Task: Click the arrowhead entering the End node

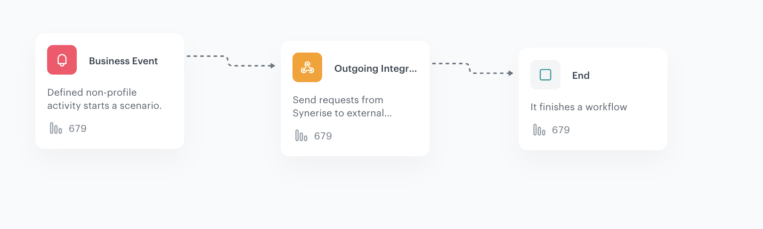Action: click(511, 73)
